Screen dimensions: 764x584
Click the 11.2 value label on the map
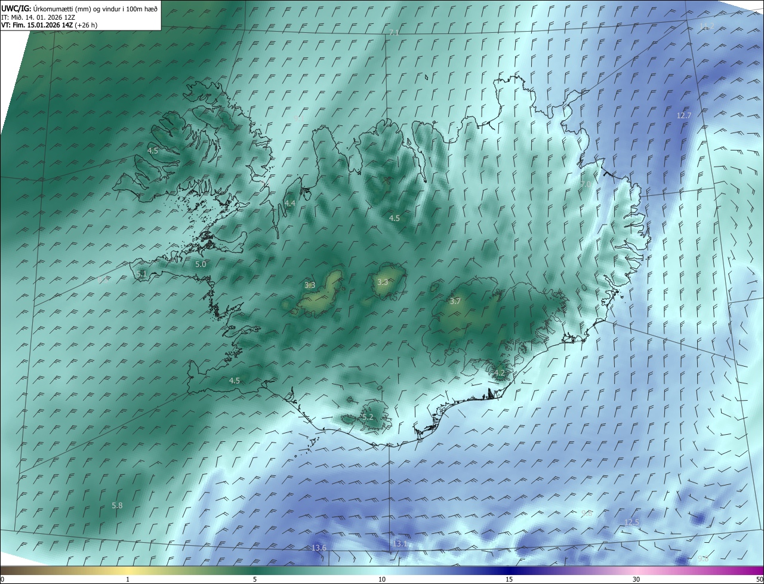[707, 26]
